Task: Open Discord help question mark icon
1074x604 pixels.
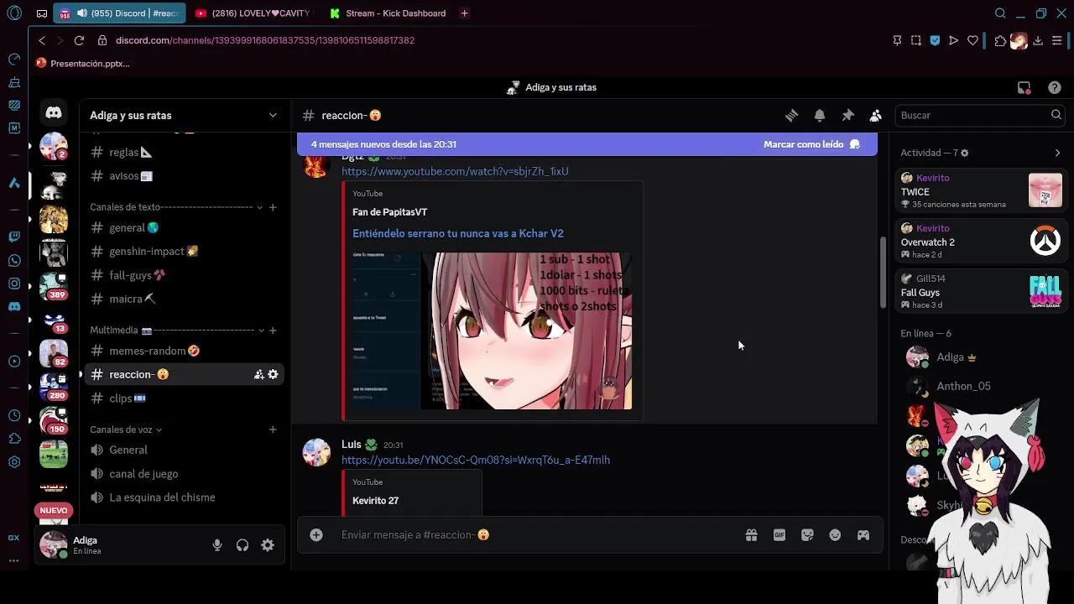Action: (1055, 87)
